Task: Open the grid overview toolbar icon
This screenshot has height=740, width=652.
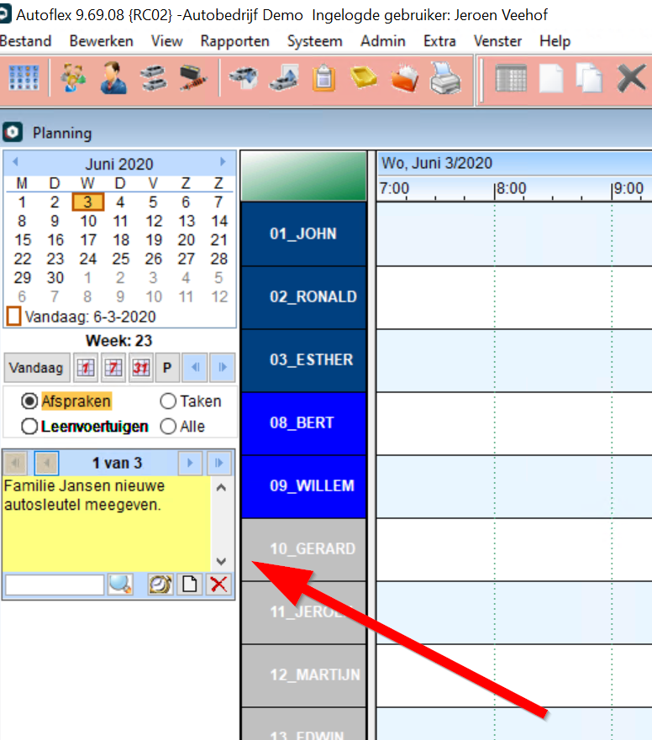Action: [x=24, y=78]
